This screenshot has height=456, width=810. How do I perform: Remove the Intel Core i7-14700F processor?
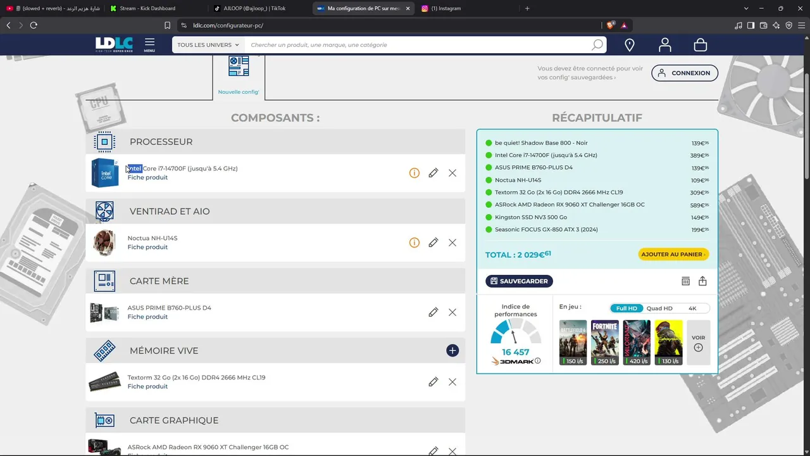coord(452,173)
